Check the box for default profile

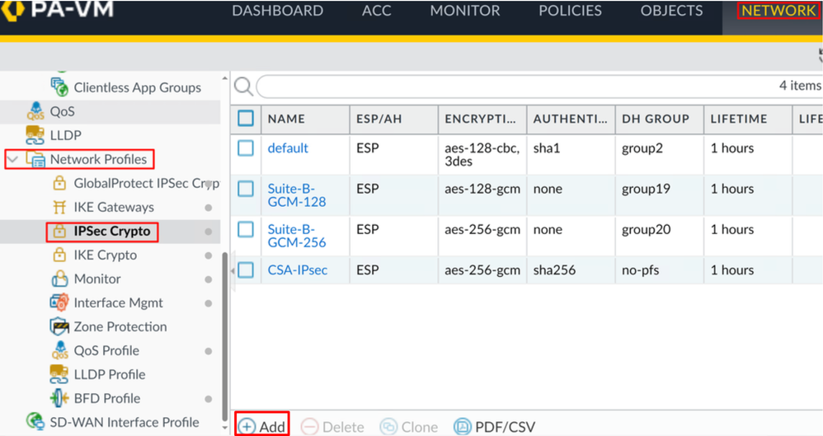[x=246, y=148]
